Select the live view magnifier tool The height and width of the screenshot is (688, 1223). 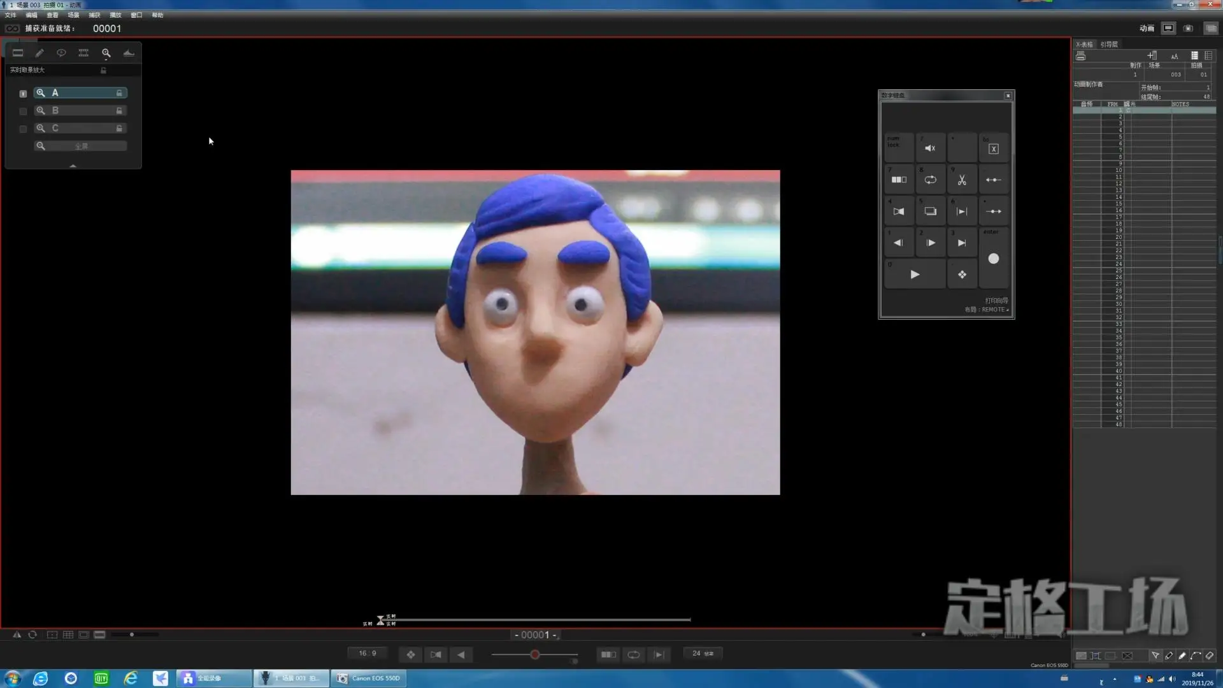[x=106, y=53]
